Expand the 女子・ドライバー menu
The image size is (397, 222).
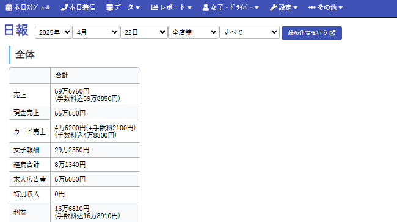point(231,7)
